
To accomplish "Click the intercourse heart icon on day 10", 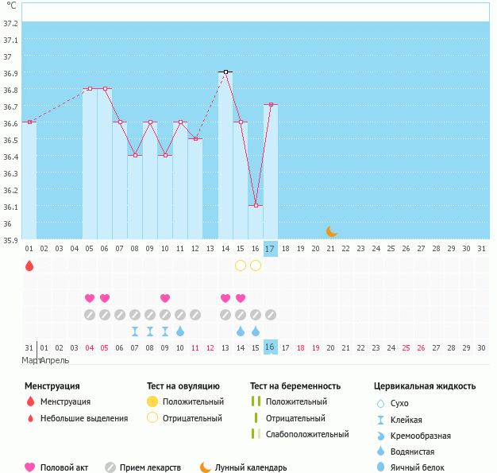I will click(165, 298).
